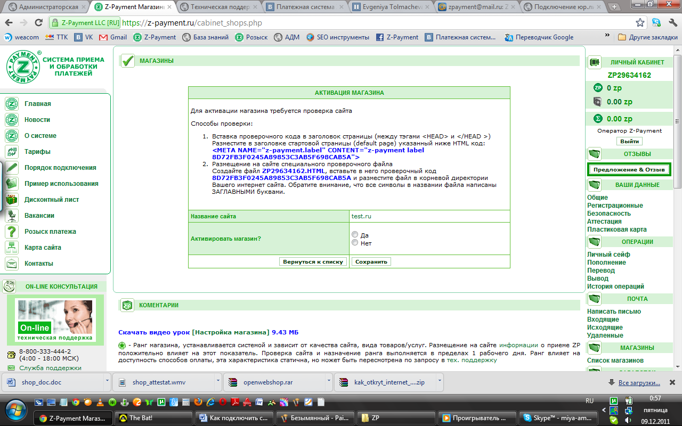Click the Сохранить button
The width and height of the screenshot is (682, 426).
click(371, 262)
